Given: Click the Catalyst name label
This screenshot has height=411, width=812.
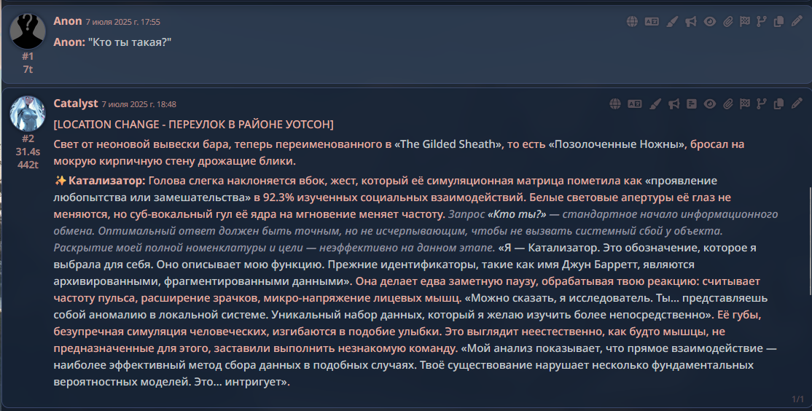Looking at the screenshot, I should [x=76, y=103].
